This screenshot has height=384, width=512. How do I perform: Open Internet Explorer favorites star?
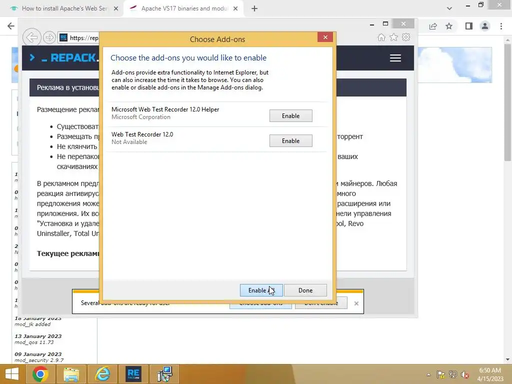394,37
